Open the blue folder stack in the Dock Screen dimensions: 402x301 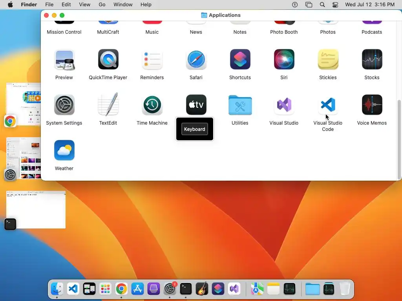[312, 289]
